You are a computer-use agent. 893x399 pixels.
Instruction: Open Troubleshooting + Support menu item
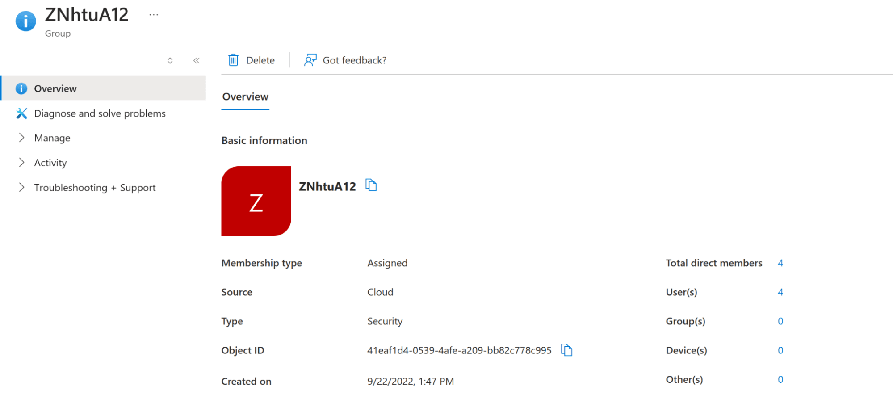95,188
